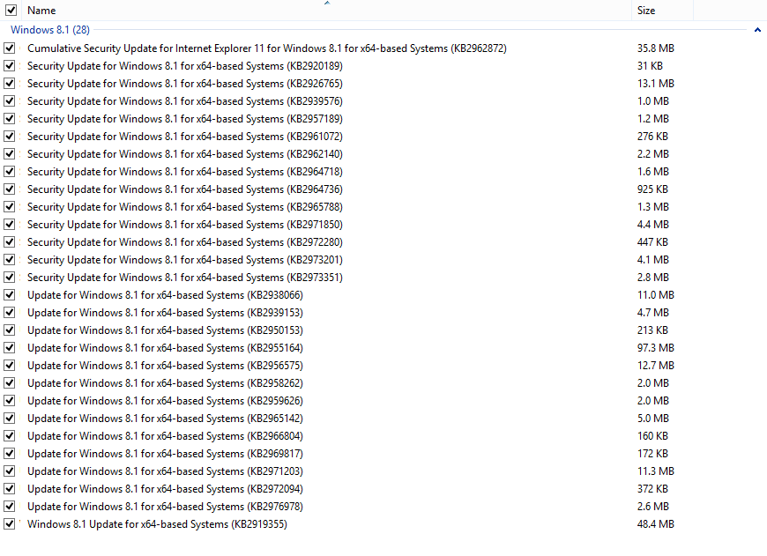767x556 pixels.
Task: Select Security Update KB2926765 row text
Action: (x=184, y=84)
